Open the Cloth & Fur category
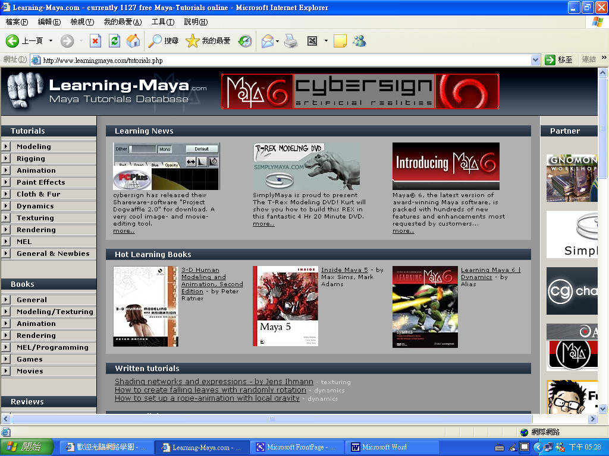 click(38, 194)
